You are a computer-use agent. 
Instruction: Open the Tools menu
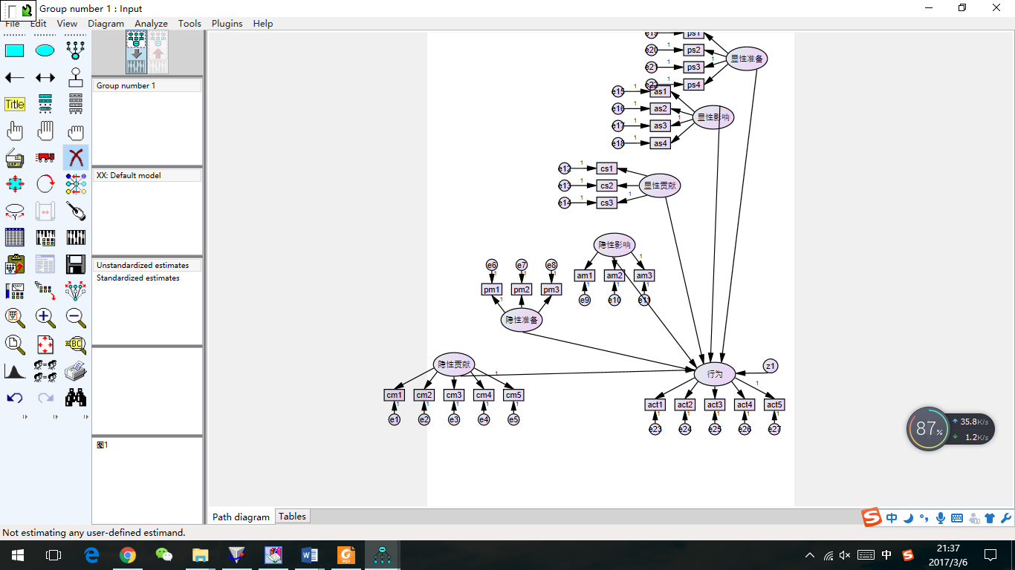coord(189,24)
